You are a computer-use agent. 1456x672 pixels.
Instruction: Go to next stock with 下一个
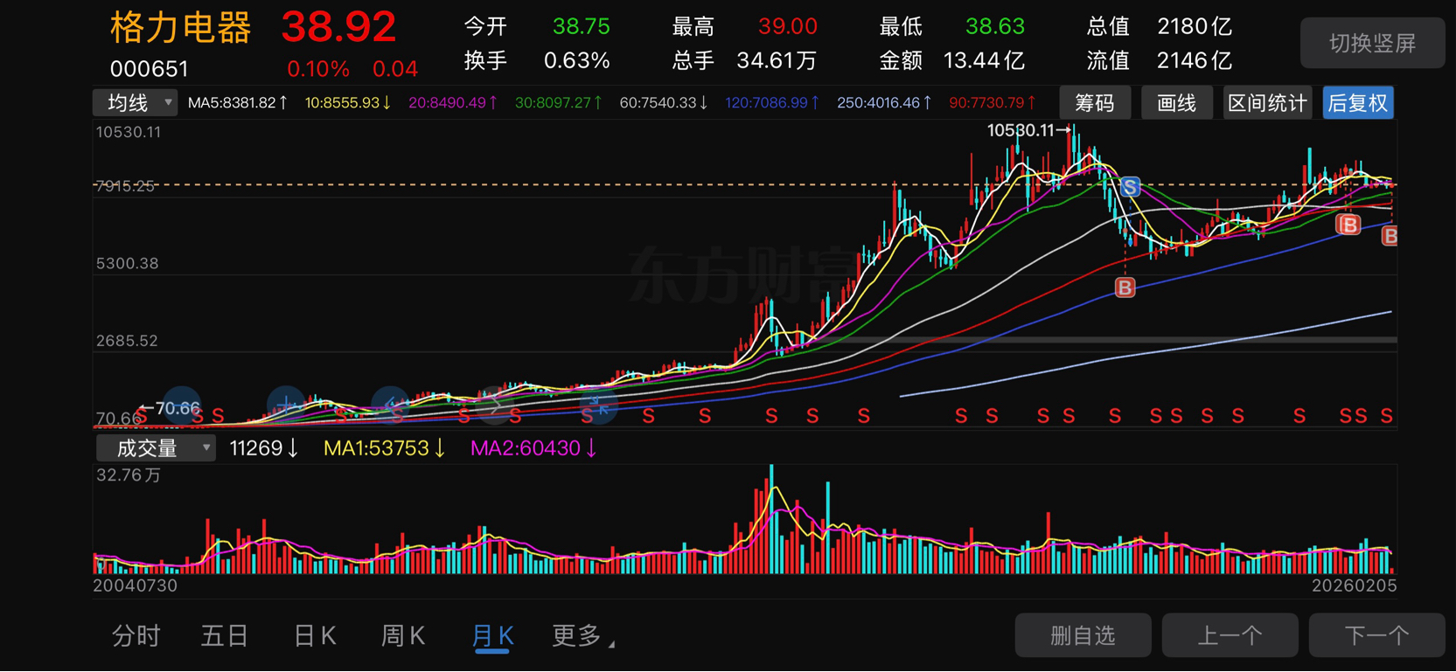1377,635
